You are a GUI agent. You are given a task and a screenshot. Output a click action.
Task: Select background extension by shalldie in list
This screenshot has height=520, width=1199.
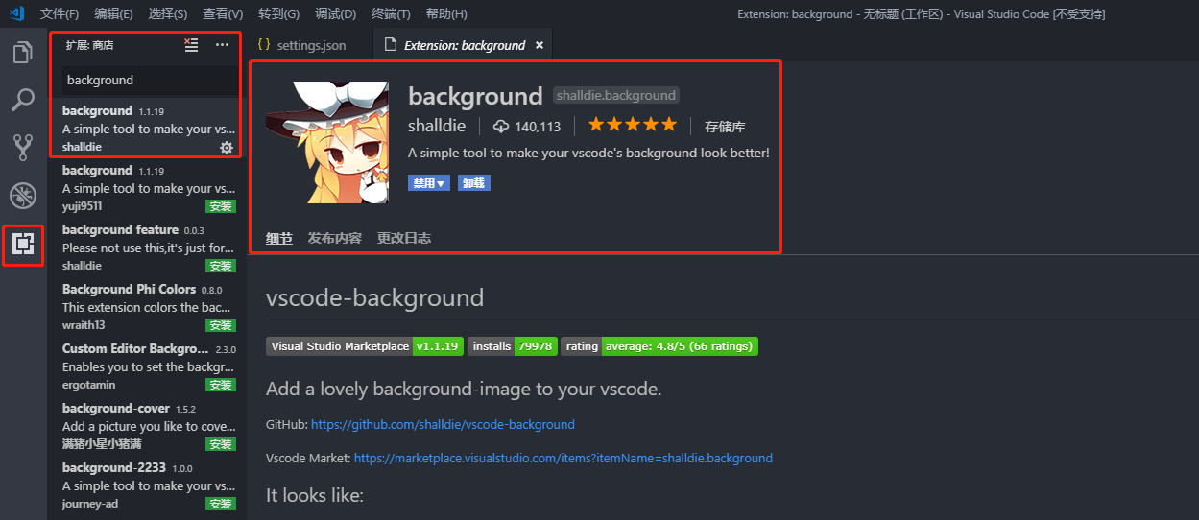147,128
